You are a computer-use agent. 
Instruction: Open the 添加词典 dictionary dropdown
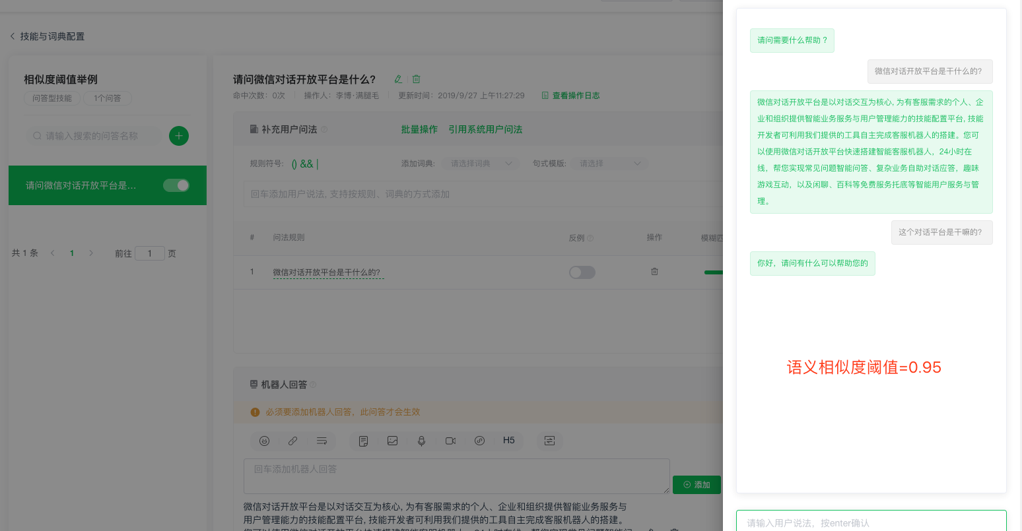tap(481, 164)
